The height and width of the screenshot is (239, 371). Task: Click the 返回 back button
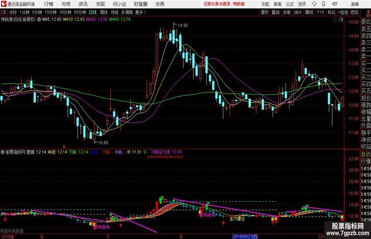[x=354, y=12]
